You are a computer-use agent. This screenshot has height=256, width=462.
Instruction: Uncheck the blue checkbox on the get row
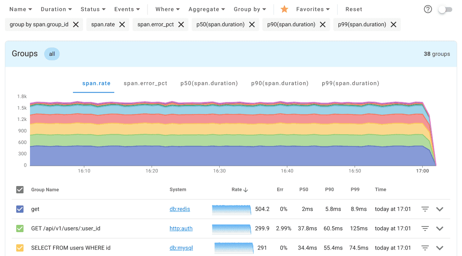coord(19,209)
